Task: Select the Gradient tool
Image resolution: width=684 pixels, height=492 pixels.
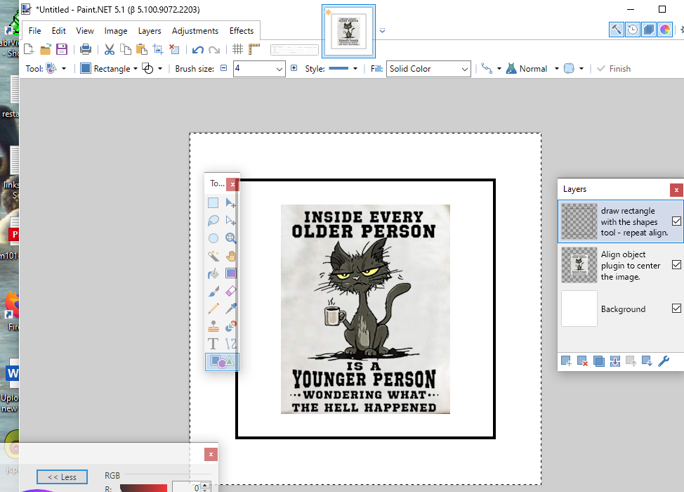Action: [x=231, y=273]
